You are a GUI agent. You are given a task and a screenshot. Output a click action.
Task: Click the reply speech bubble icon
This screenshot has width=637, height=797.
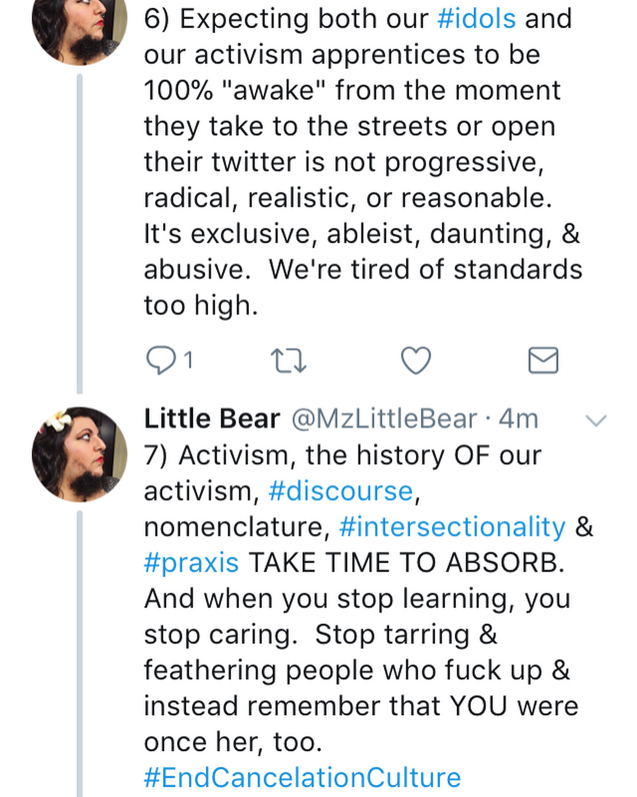160,360
